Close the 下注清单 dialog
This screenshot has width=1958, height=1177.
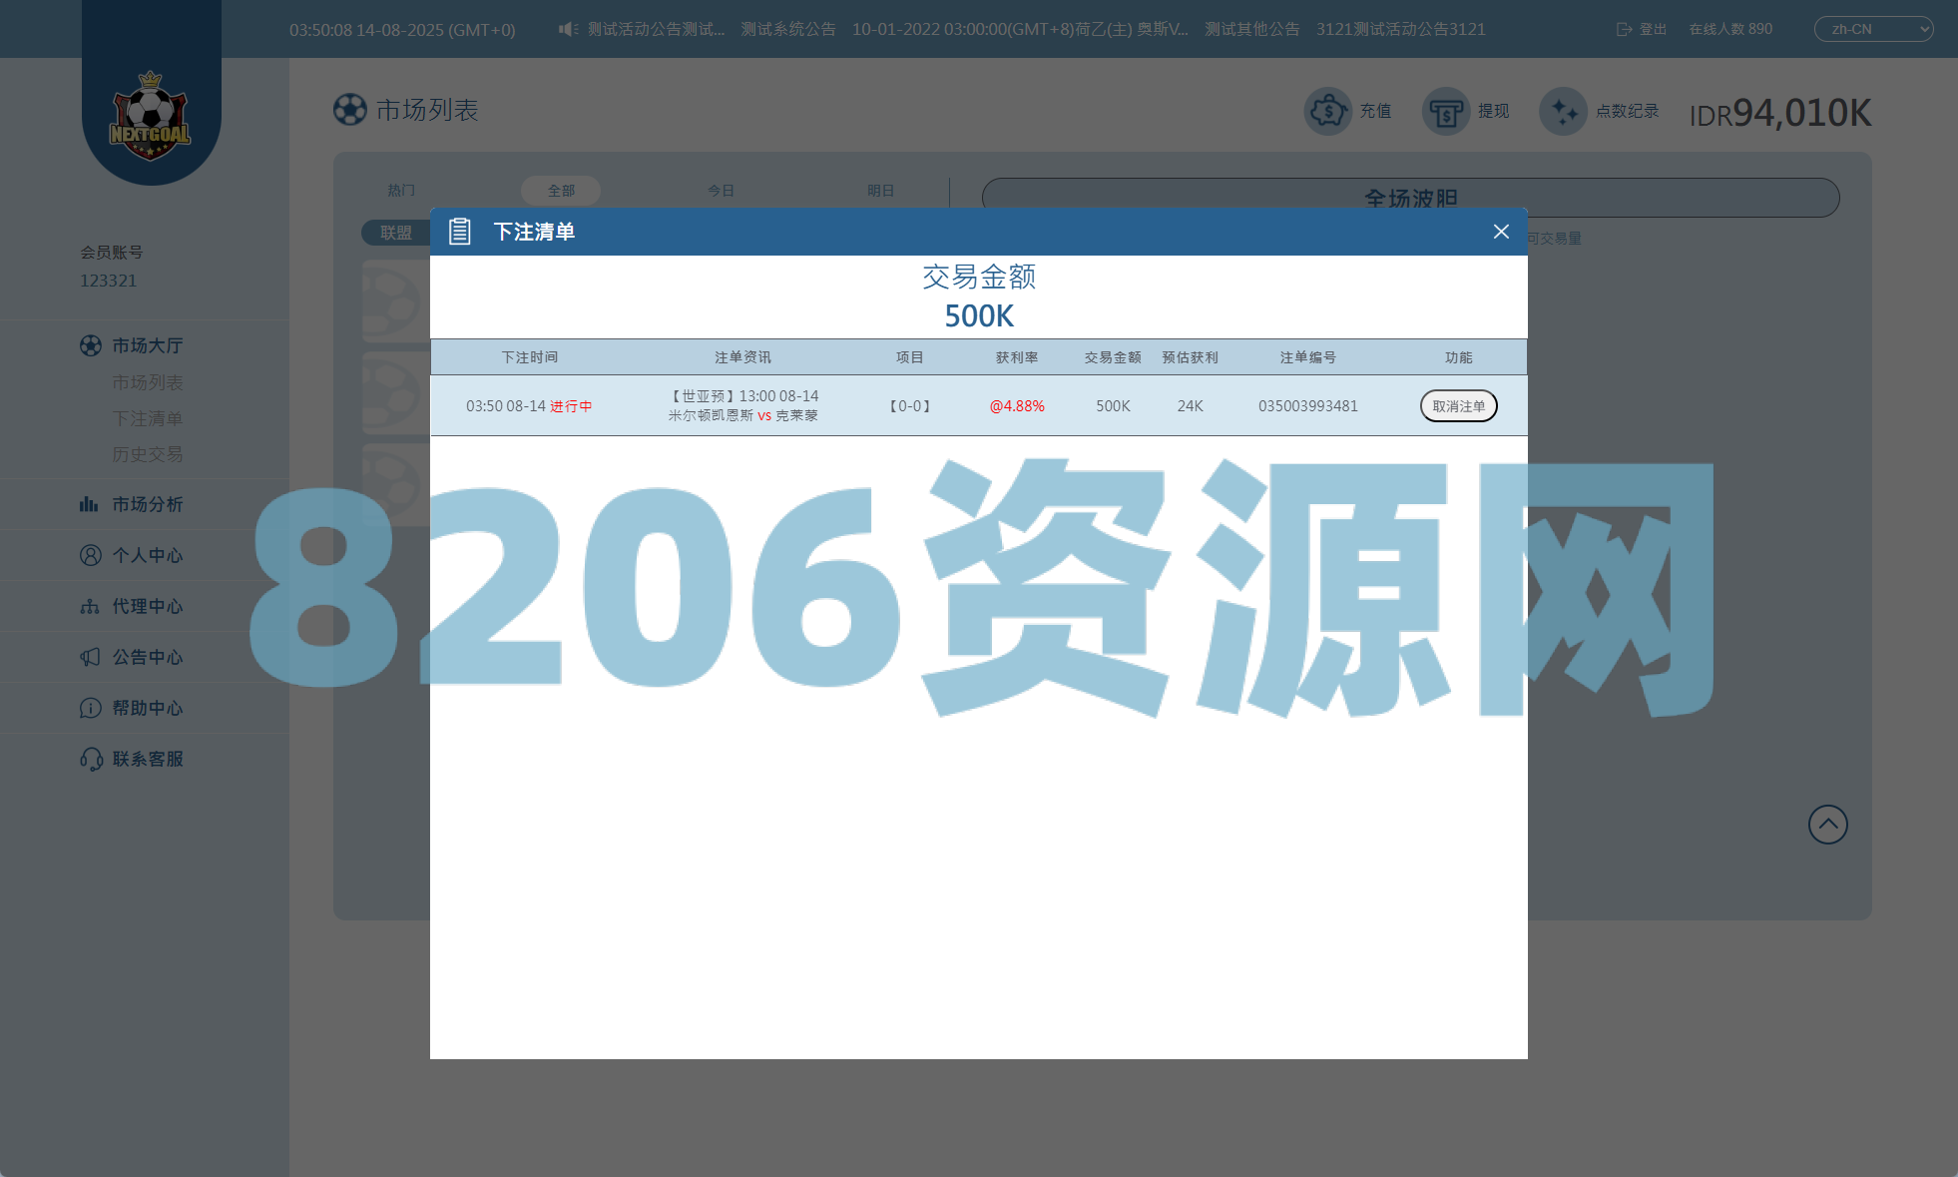click(x=1501, y=232)
